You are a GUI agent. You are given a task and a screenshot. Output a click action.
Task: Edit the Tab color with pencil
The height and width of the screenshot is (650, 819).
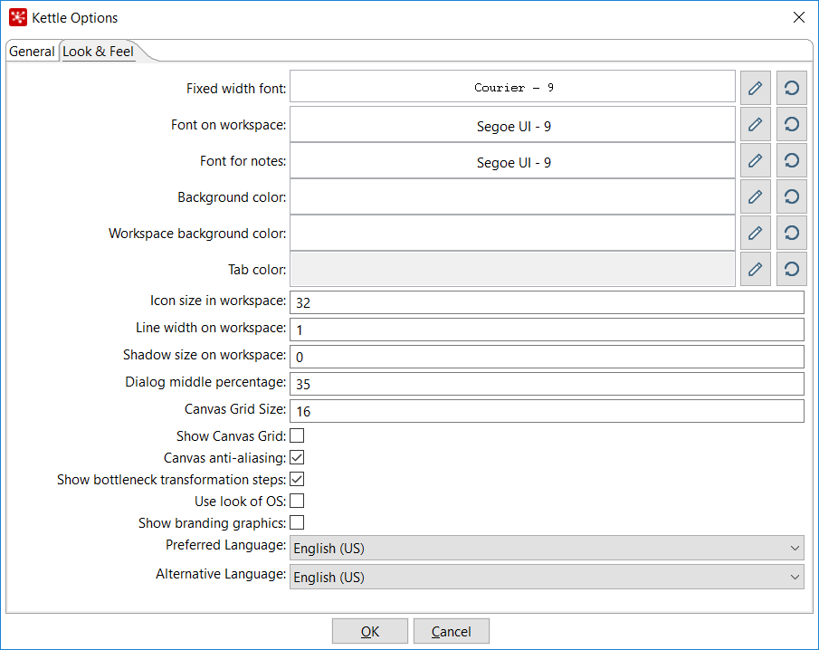[x=755, y=269]
